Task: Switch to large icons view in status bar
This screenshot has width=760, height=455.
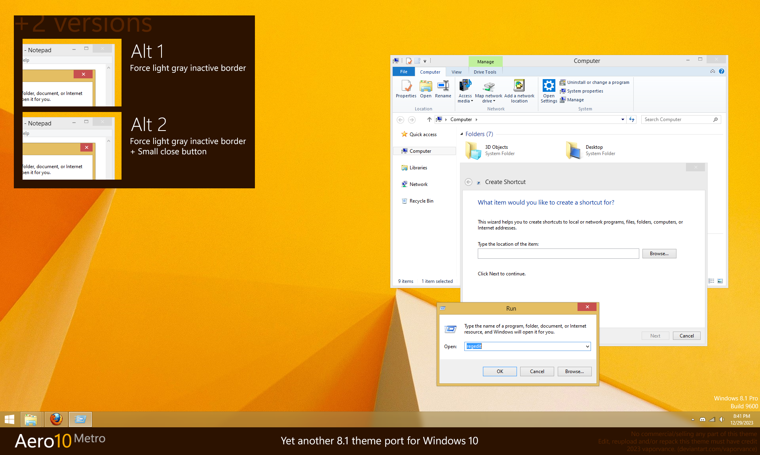Action: (720, 281)
